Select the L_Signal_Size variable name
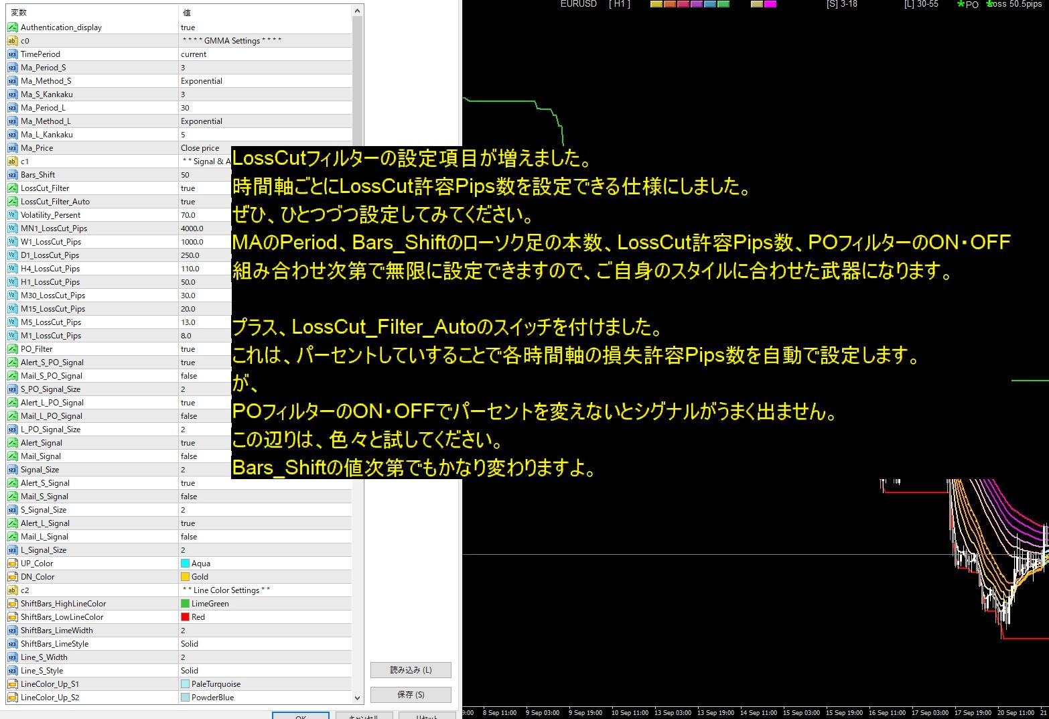This screenshot has width=1049, height=719. (44, 550)
